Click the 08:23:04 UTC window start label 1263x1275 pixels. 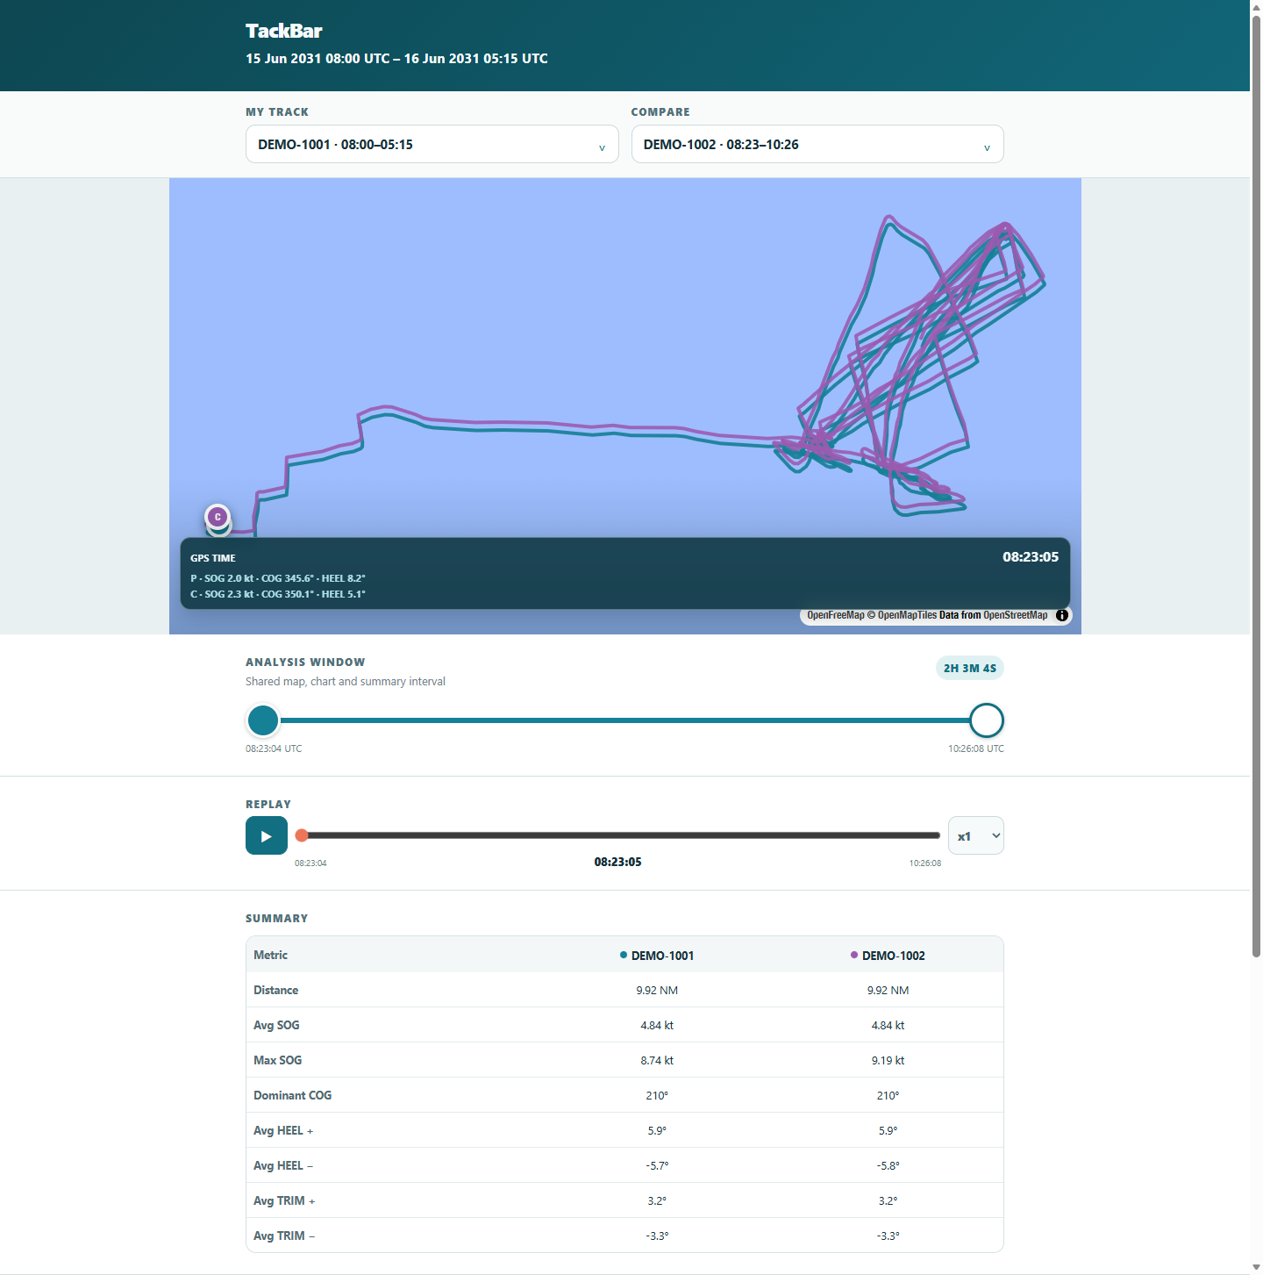click(274, 749)
